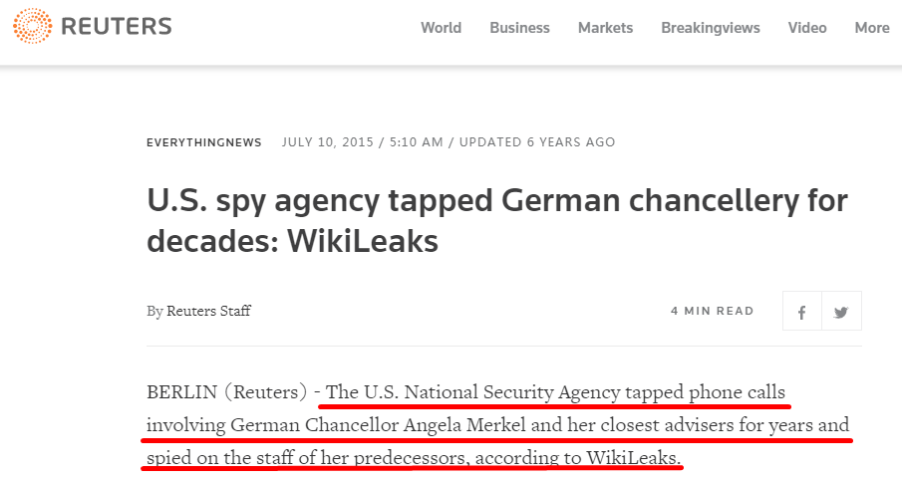Click the headline about the German chancellery
902x480 pixels.
pos(496,220)
